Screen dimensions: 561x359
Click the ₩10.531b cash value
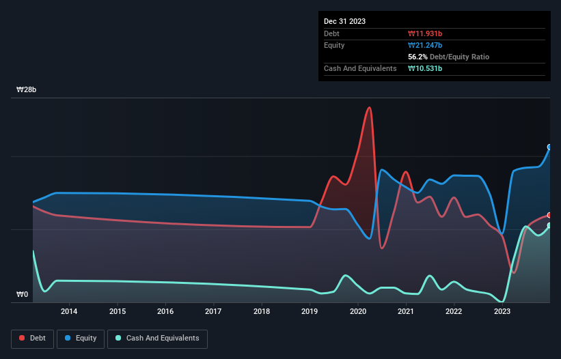click(425, 68)
